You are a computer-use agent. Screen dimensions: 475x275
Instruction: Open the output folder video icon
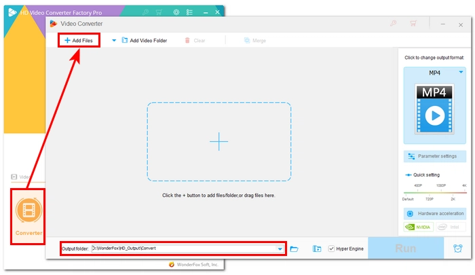(x=317, y=249)
